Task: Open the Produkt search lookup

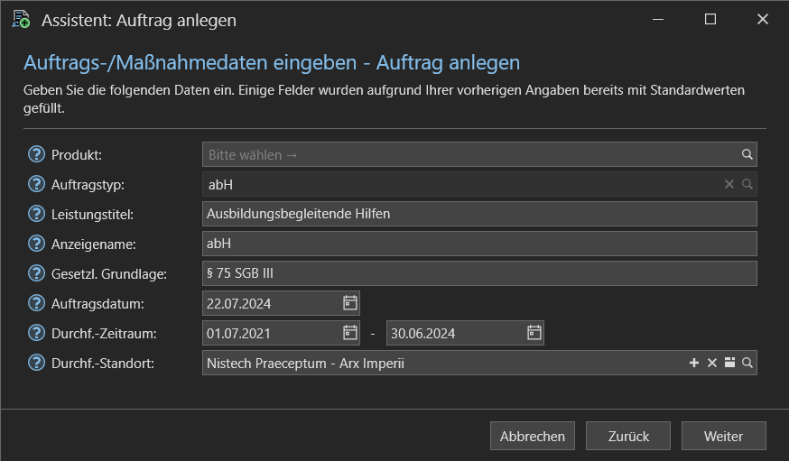Action: tap(747, 154)
